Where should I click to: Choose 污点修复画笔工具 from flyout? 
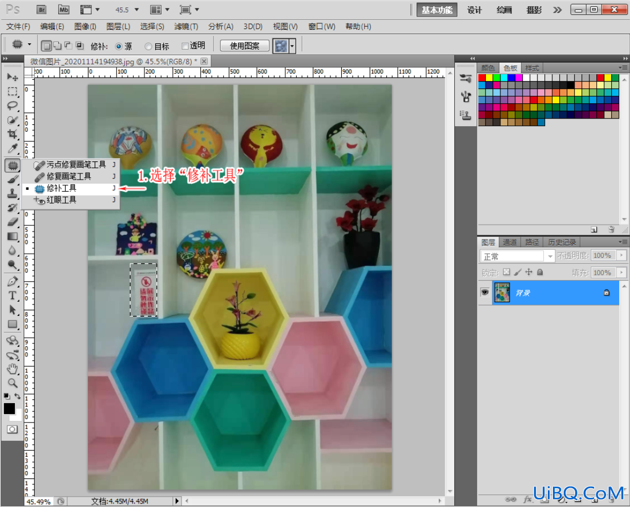(71, 165)
